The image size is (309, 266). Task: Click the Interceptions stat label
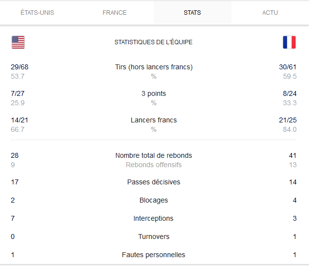click(153, 218)
